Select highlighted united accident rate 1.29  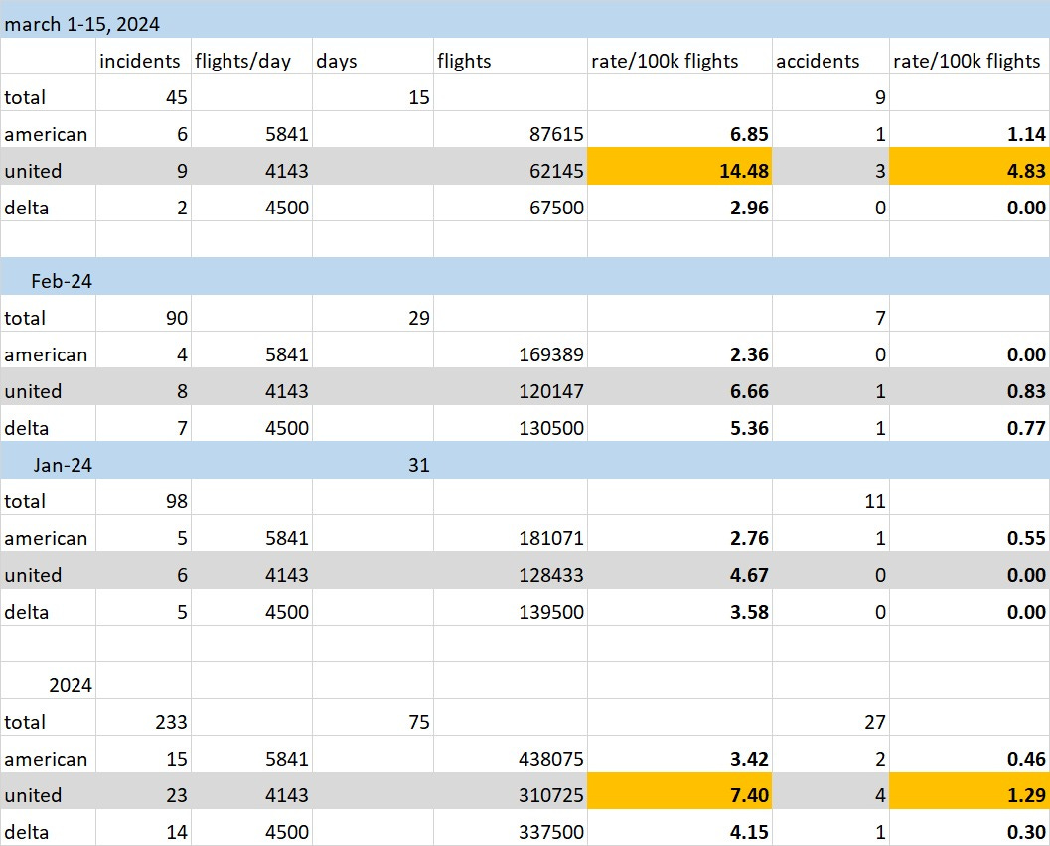click(970, 791)
